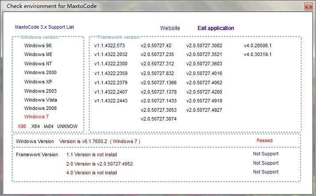Click framework v1.1.4322.2407
The image size is (316, 196).
pos(111,92)
